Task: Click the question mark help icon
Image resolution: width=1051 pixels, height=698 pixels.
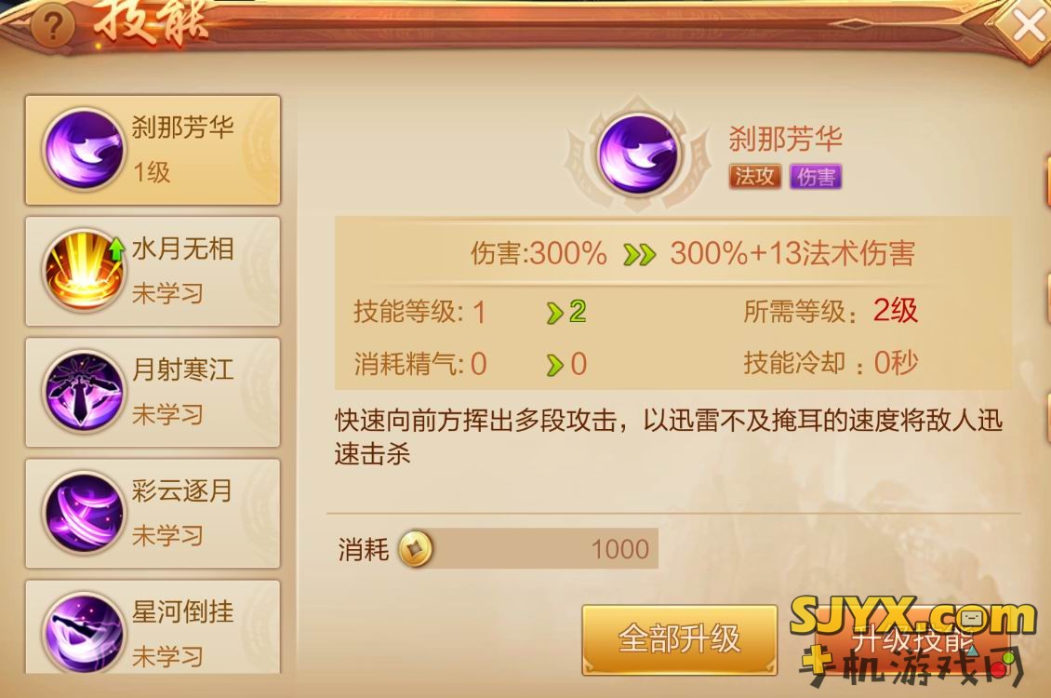Action: click(x=51, y=26)
